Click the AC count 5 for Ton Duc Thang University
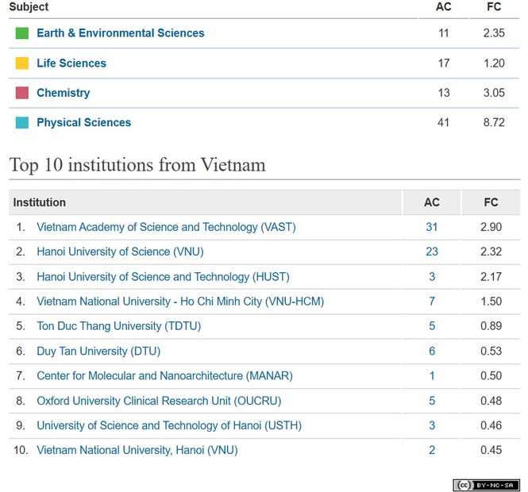The height and width of the screenshot is (492, 528). tap(432, 326)
